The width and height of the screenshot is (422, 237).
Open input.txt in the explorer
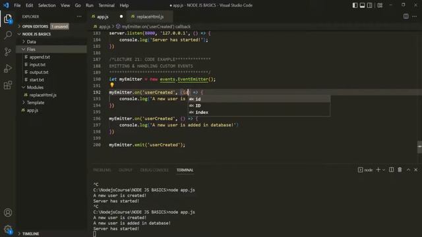[38, 65]
